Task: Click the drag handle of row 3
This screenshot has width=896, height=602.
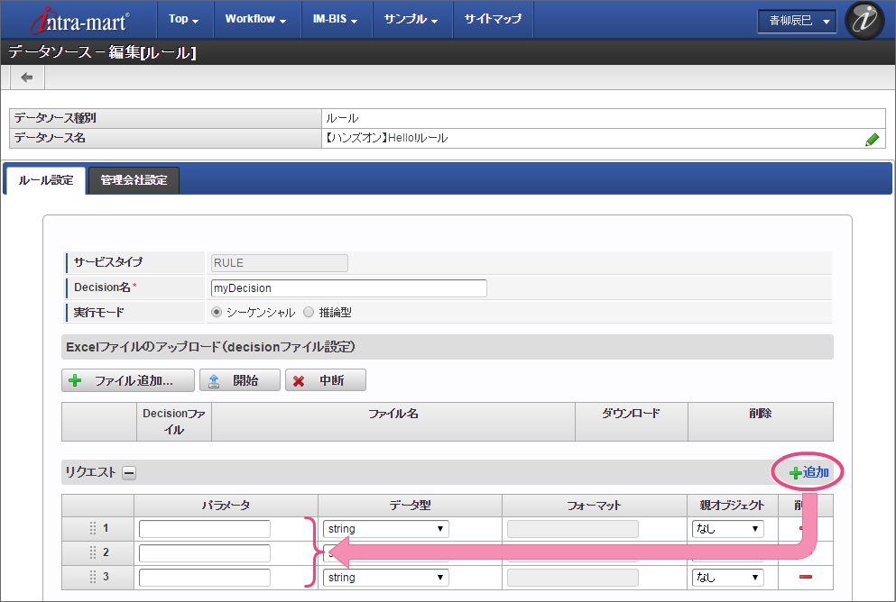Action: click(92, 577)
